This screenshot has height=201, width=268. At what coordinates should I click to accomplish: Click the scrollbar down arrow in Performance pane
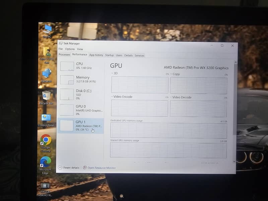click(x=234, y=161)
